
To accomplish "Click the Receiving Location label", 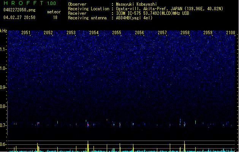I will pos(89,9).
